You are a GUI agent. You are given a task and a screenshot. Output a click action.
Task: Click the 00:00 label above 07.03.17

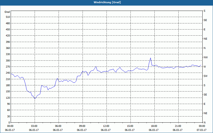pyautogui.click(x=202, y=126)
